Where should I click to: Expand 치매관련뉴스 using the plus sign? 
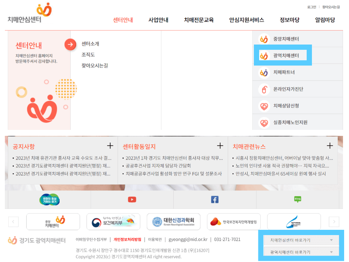(x=330, y=145)
